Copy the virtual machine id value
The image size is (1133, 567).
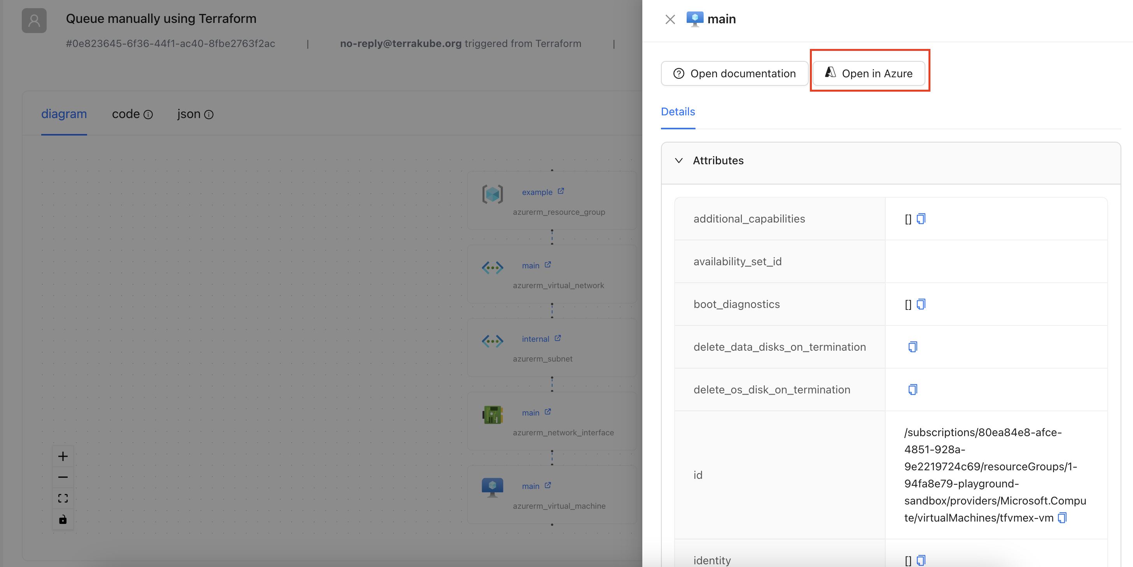click(x=1062, y=518)
